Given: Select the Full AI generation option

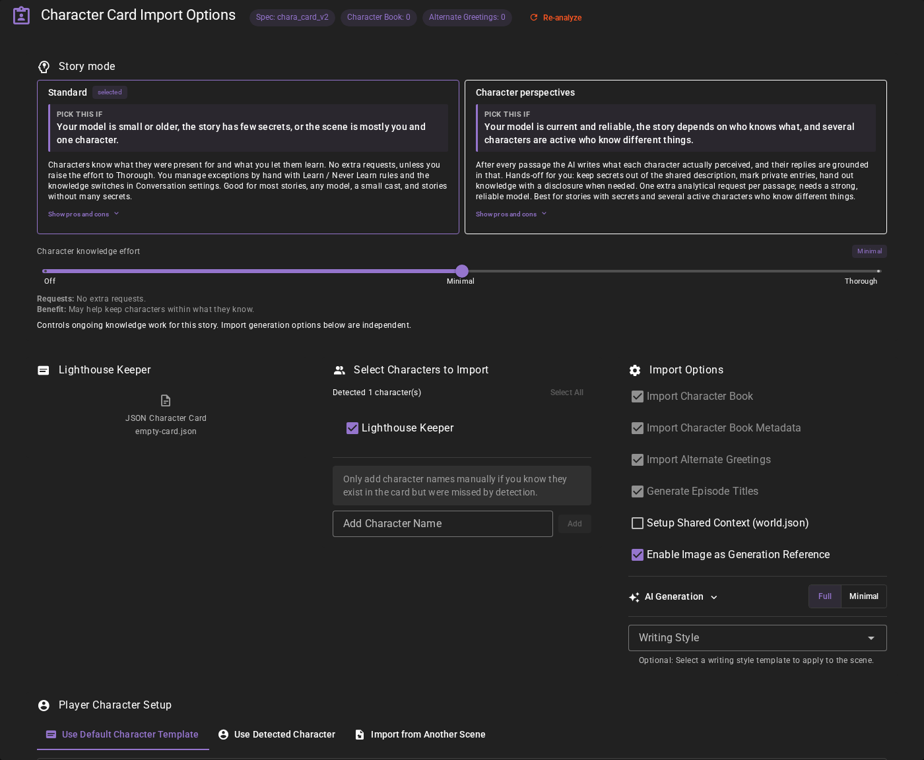Looking at the screenshot, I should (x=825, y=596).
